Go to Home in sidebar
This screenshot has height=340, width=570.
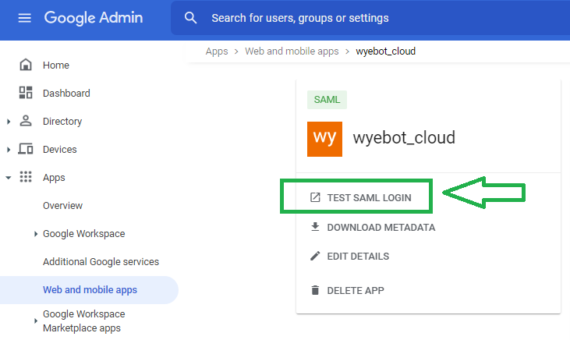coord(56,65)
